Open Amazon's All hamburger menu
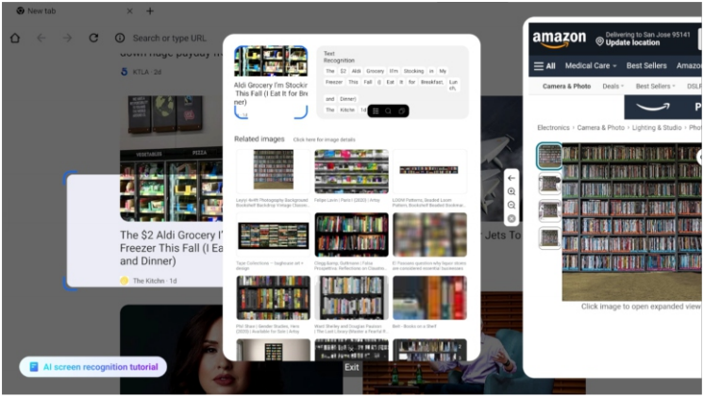The width and height of the screenshot is (704, 397). point(545,66)
